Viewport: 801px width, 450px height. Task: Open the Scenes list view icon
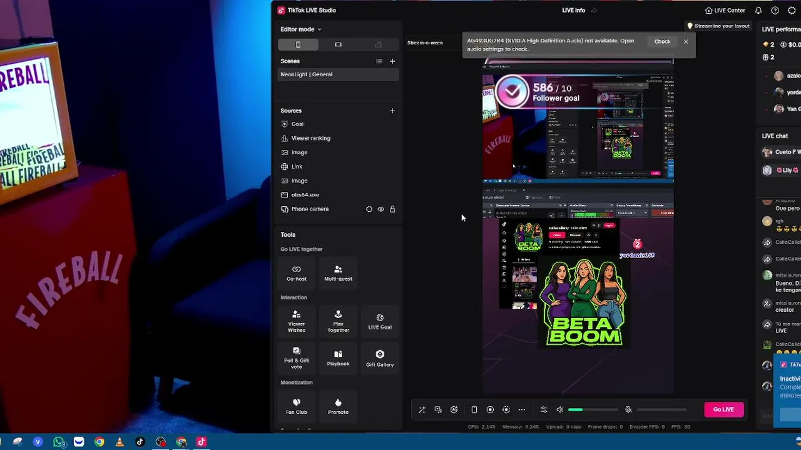379,61
